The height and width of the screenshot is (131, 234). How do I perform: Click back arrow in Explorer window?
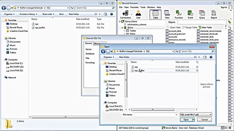pos(4,8)
